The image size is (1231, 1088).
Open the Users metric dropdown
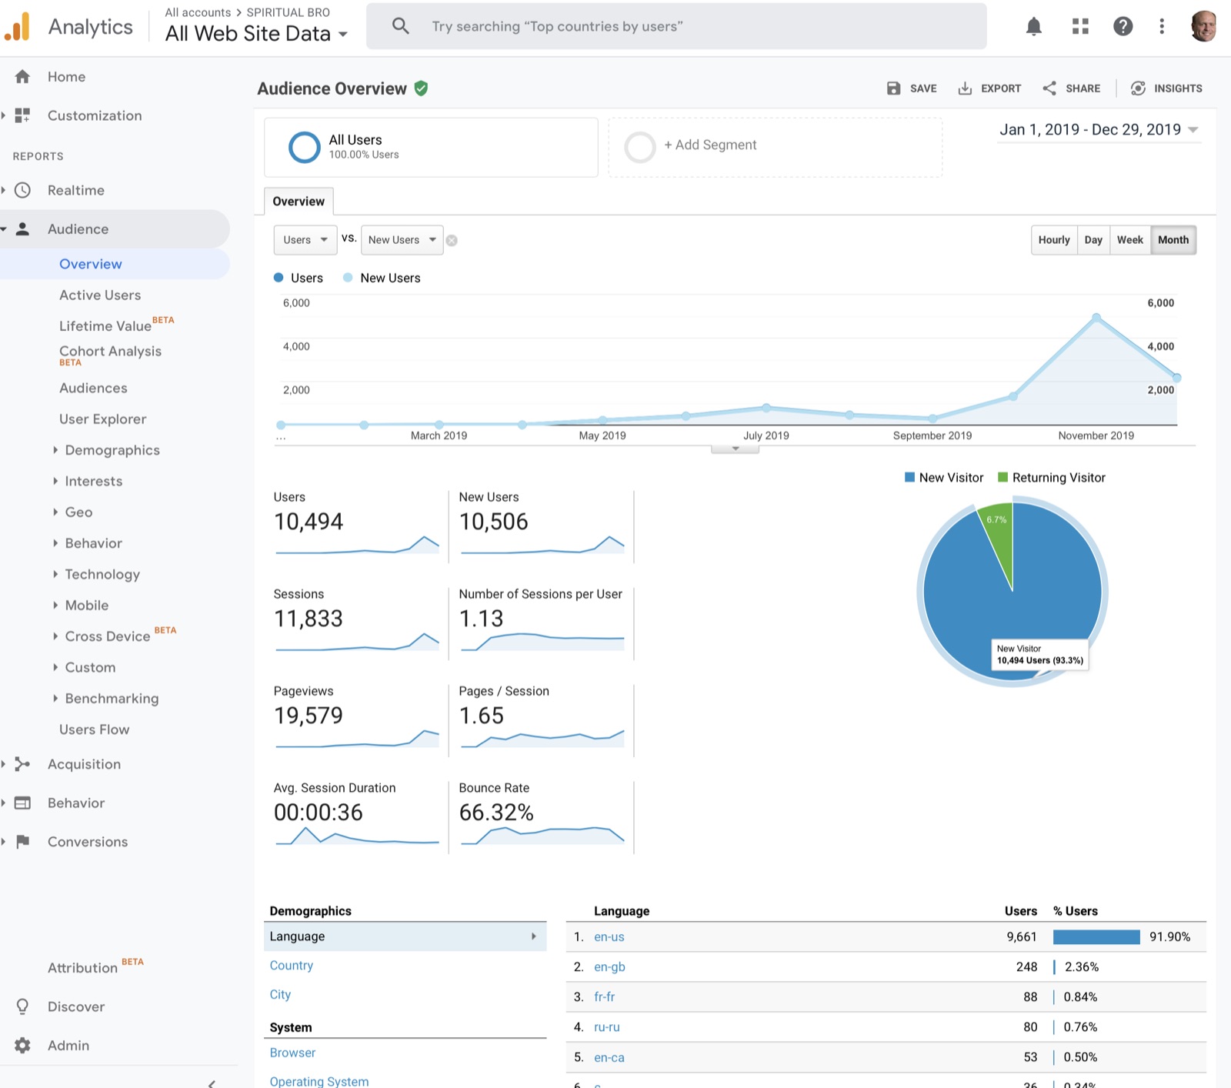[x=305, y=240]
